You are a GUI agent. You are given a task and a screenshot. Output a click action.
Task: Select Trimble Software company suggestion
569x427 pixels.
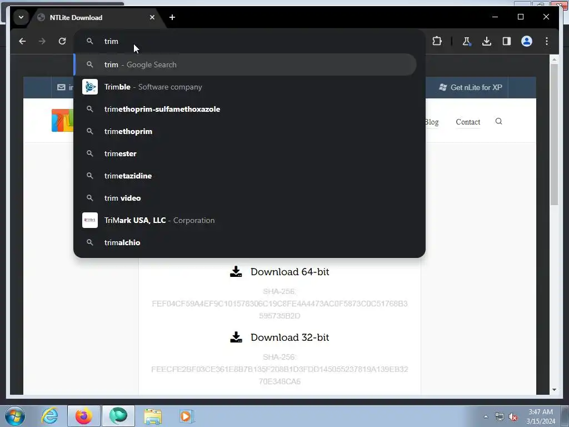pyautogui.click(x=245, y=87)
